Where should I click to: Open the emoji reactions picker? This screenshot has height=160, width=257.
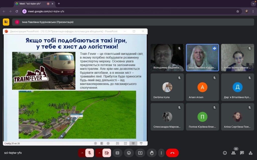[129, 153]
